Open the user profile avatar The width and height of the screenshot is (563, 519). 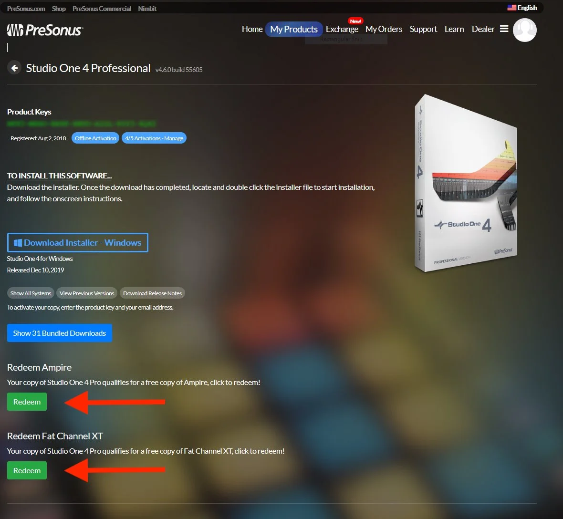(x=524, y=30)
